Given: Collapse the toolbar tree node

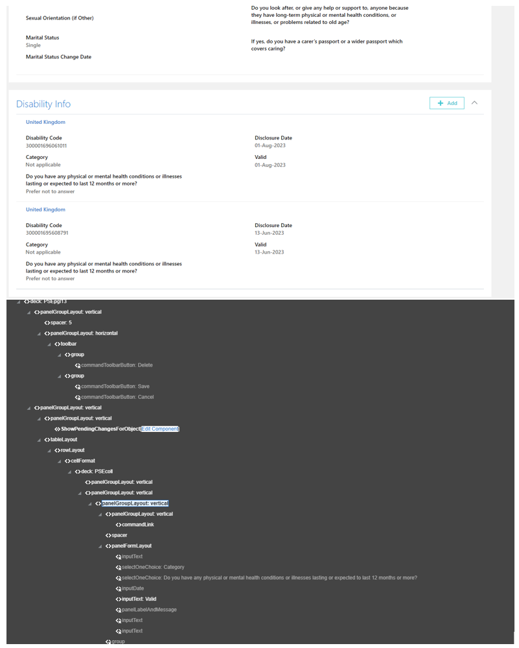Looking at the screenshot, I should click(x=49, y=344).
